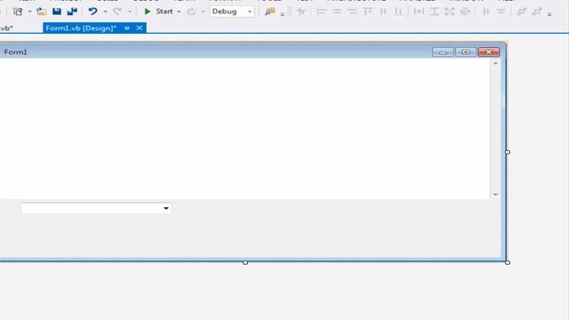Click the Send to Back icon

click(537, 12)
